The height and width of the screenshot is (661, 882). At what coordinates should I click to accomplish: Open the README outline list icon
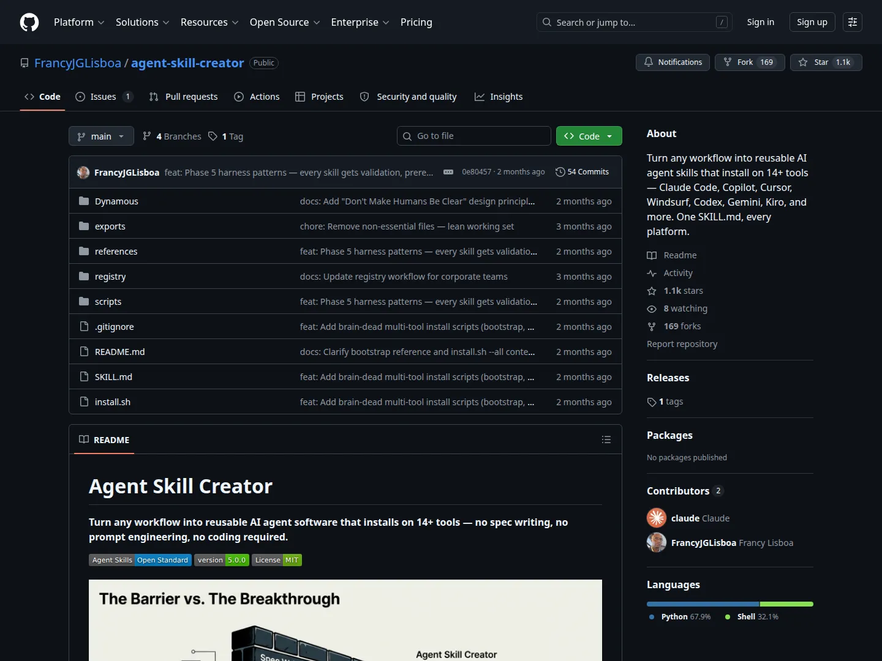tap(606, 439)
